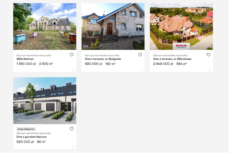Click the video play icon on Wierzbowa photo
This screenshot has height=154, width=229.
tap(153, 47)
